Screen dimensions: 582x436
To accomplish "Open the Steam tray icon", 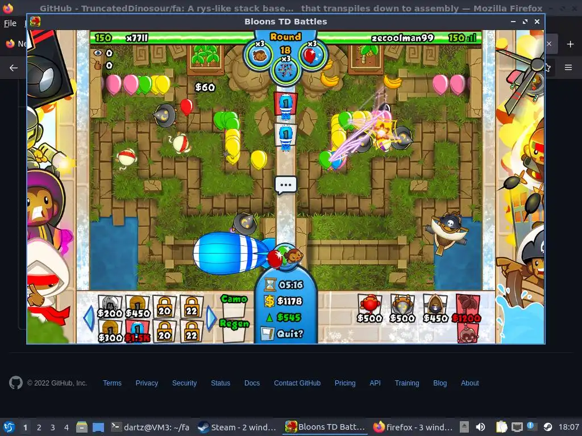I will click(x=547, y=427).
